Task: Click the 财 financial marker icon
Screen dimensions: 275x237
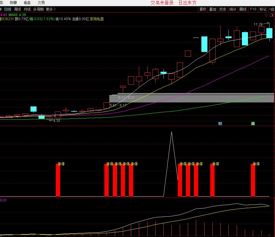Action: [x=220, y=124]
